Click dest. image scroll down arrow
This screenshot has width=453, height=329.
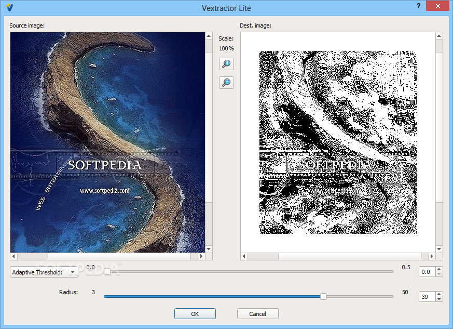[x=439, y=249]
